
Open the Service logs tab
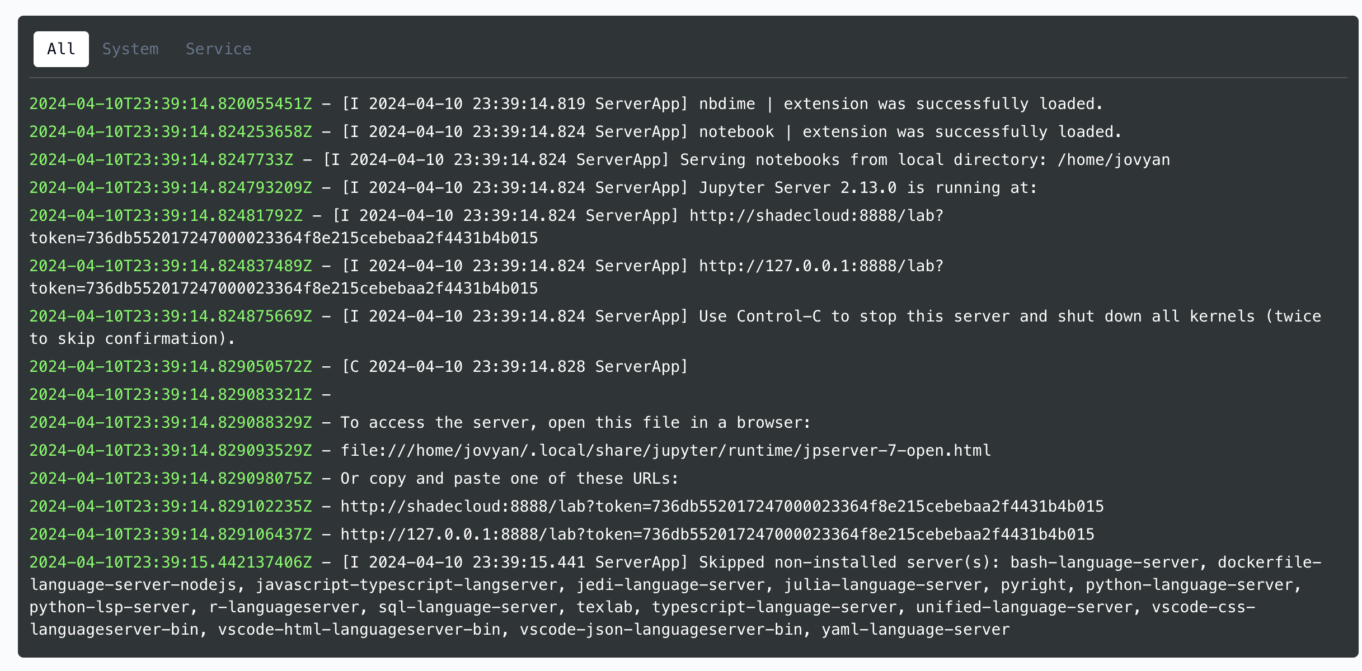[218, 49]
